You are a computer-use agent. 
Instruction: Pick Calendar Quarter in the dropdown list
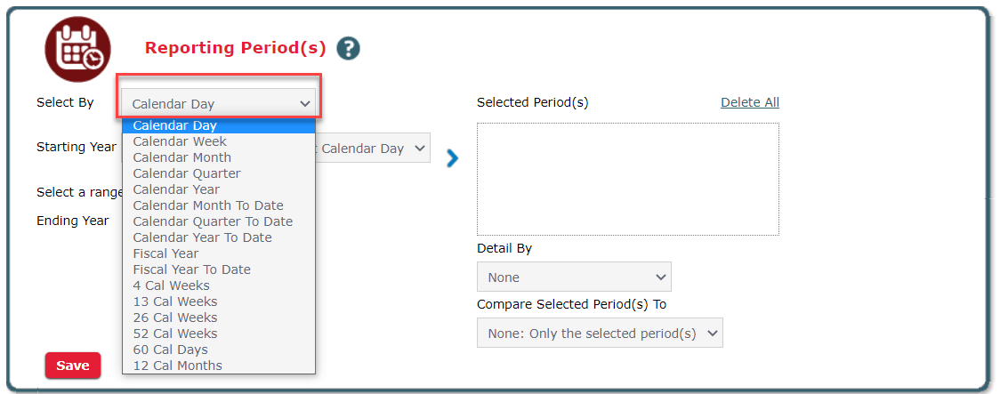pyautogui.click(x=187, y=173)
